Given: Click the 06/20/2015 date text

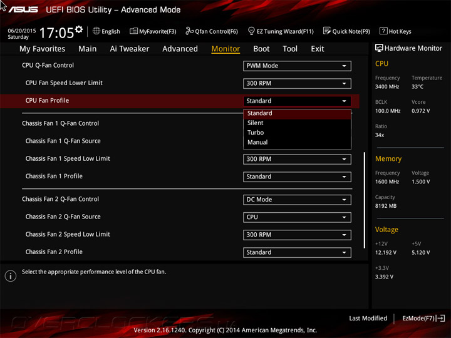Looking at the screenshot, I should (x=22, y=31).
